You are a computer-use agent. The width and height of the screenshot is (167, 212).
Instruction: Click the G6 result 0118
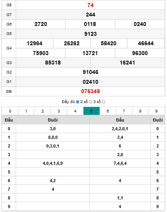click(x=90, y=24)
